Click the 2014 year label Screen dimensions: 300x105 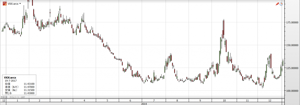click(144, 104)
